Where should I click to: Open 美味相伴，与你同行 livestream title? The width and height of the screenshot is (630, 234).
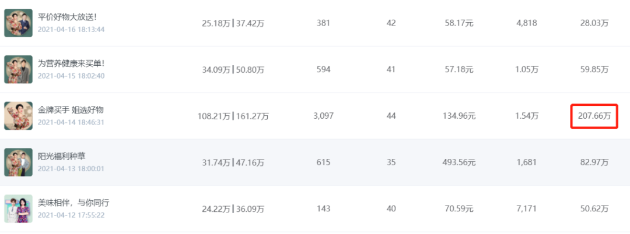tap(73, 203)
